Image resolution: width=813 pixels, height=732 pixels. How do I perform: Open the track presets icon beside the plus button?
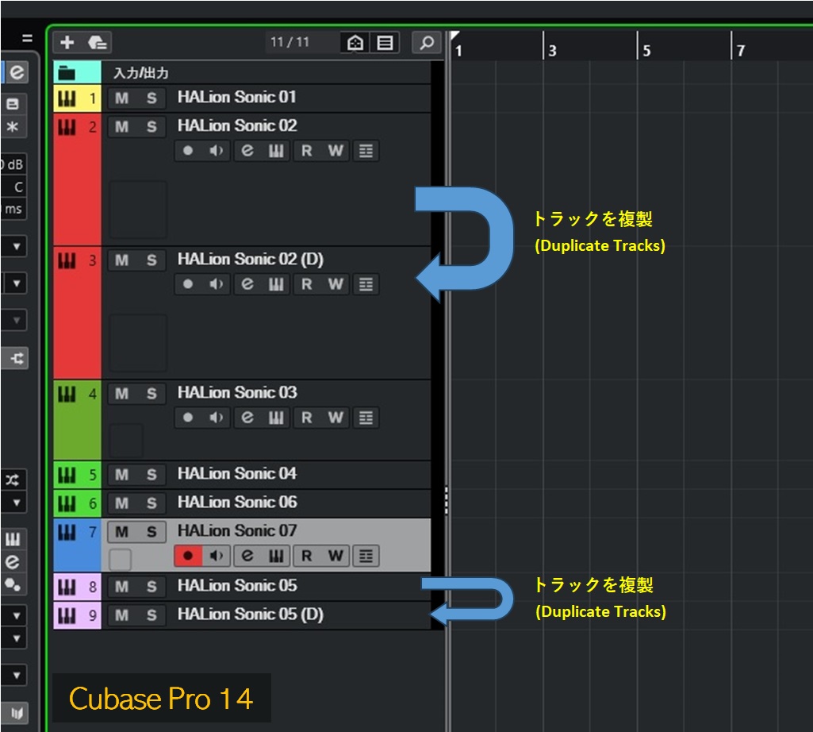pyautogui.click(x=97, y=42)
